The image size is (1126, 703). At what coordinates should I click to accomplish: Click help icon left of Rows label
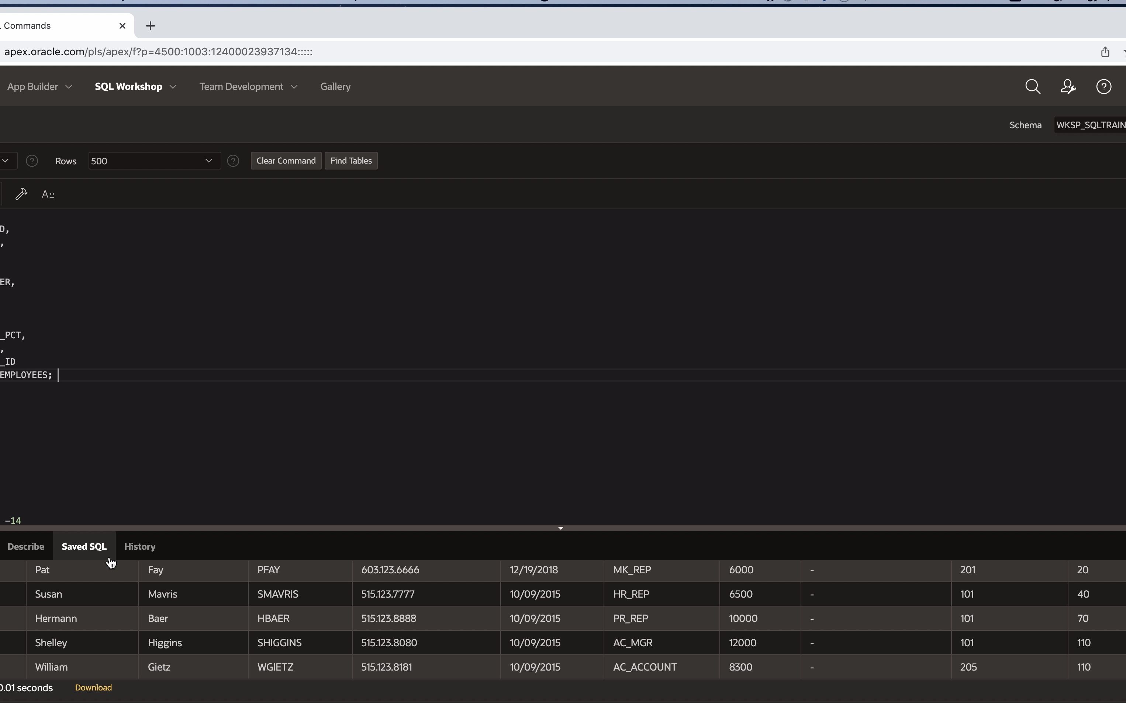pyautogui.click(x=32, y=161)
